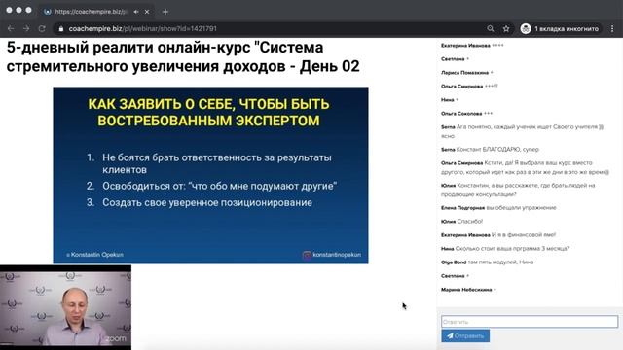
Task: Click slide item 'Создать свое уверенное позиционирование'
Action: (207, 202)
